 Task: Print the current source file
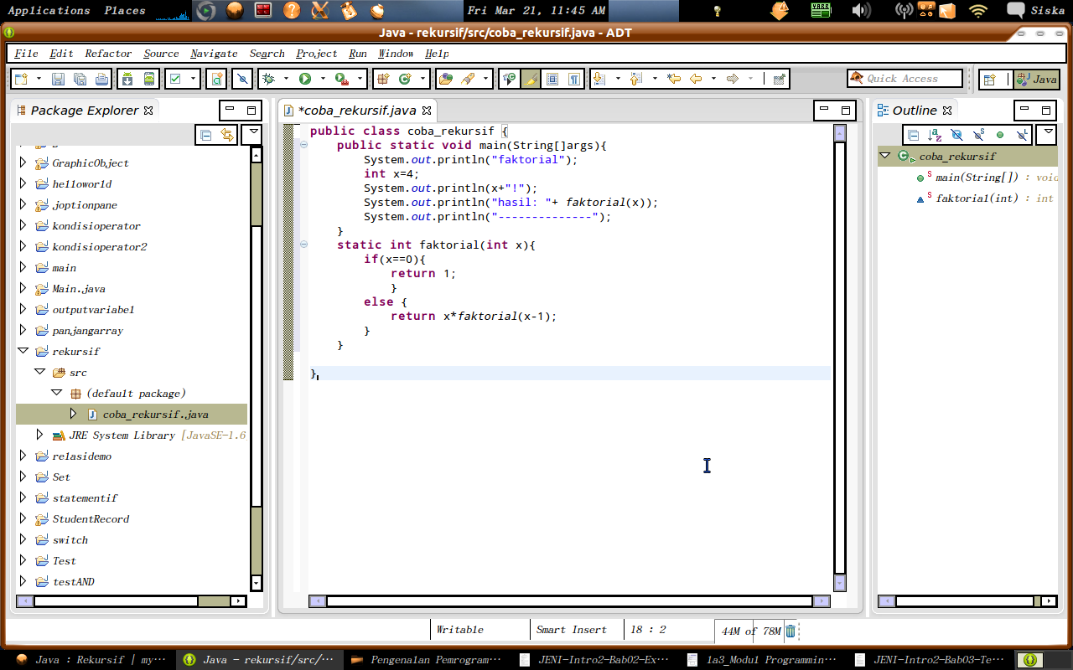click(x=100, y=78)
